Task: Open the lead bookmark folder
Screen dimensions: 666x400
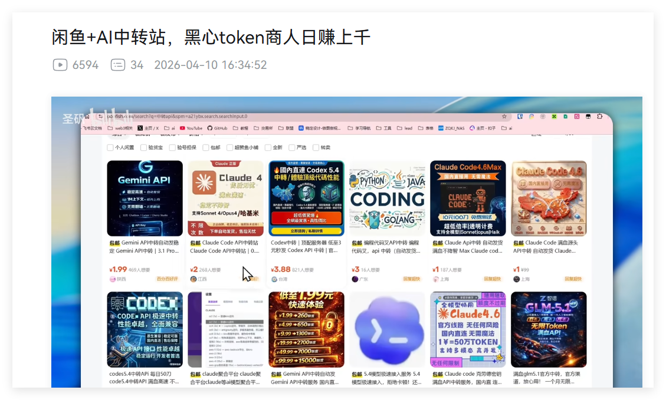Action: click(405, 128)
